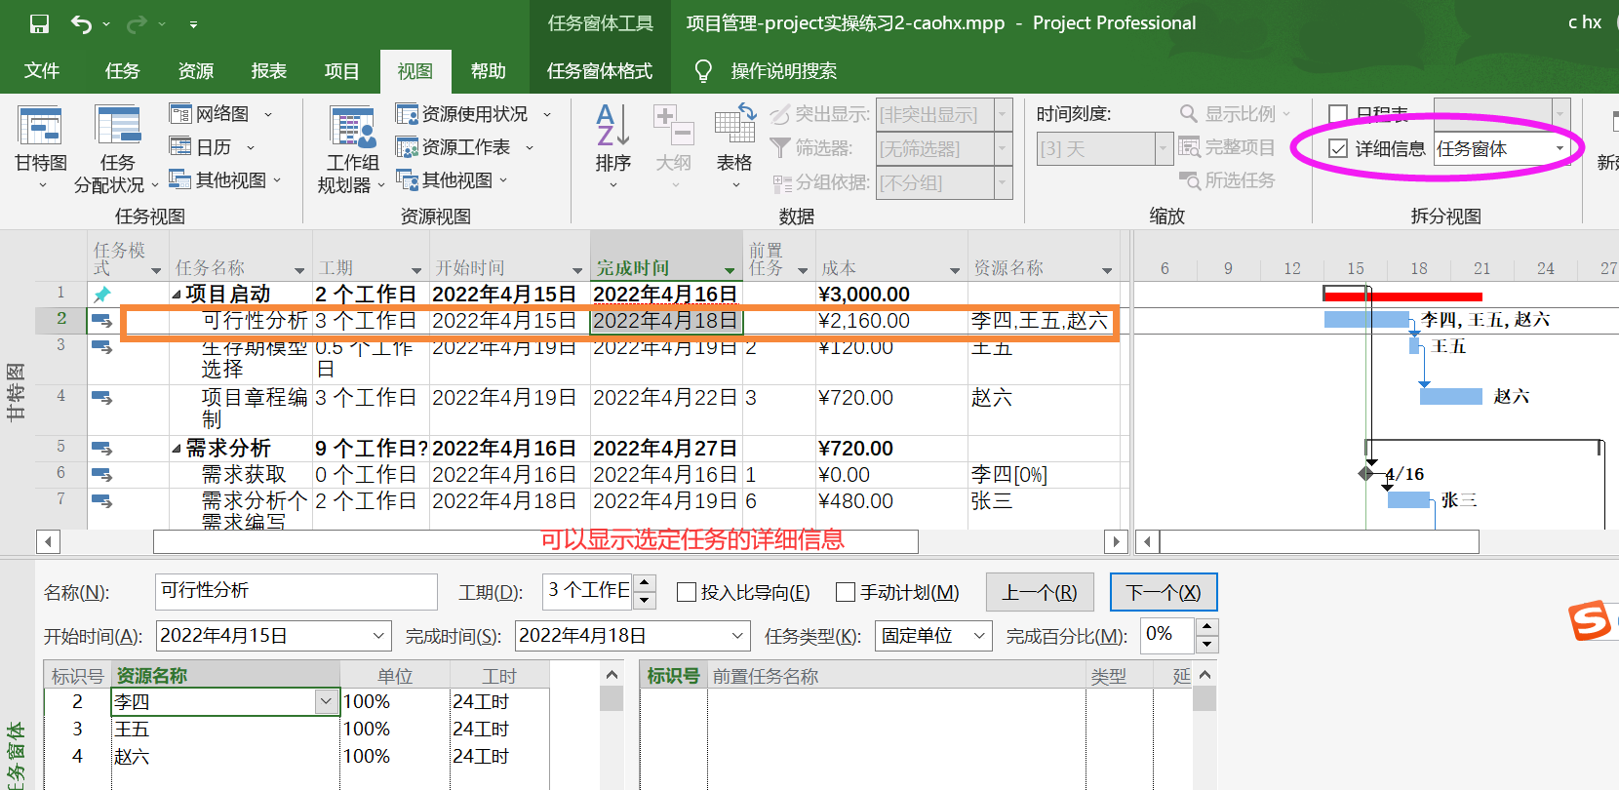1619x790 pixels.
Task: Switch to the 任务 (Task) ribbon tab
Action: coord(123,70)
